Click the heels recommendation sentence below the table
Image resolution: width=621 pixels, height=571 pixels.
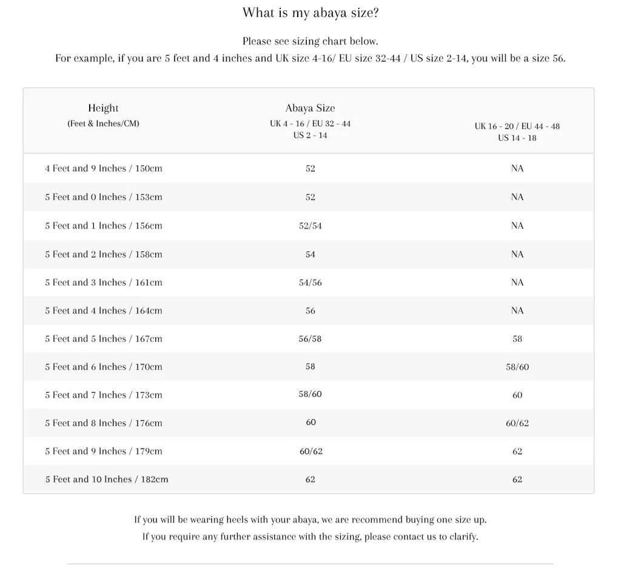[310, 519]
